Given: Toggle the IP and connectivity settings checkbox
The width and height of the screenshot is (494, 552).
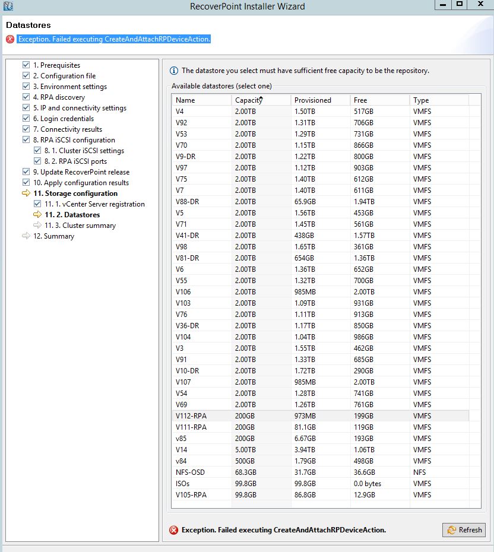Looking at the screenshot, I should click(x=26, y=107).
